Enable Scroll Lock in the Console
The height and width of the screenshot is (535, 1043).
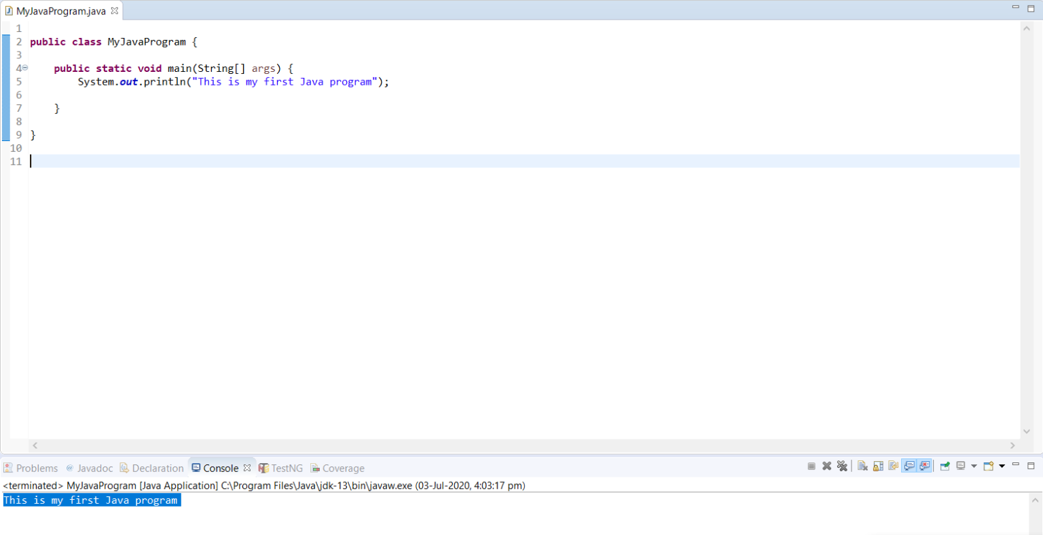click(x=878, y=466)
